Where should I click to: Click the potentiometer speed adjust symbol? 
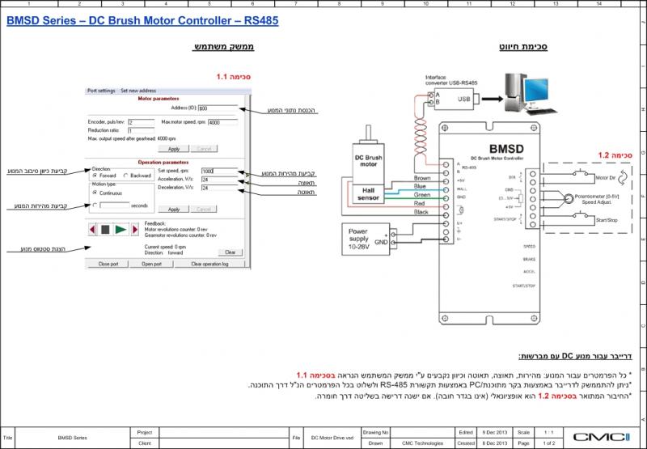569,199
